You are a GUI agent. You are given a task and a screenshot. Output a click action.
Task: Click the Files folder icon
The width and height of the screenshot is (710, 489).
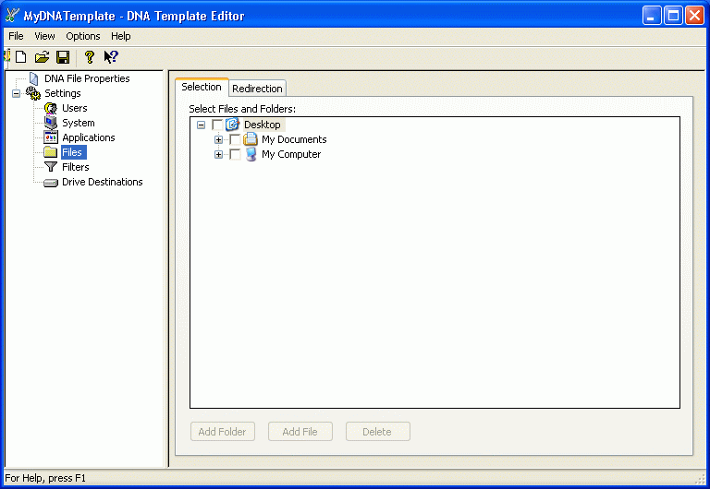click(x=51, y=152)
